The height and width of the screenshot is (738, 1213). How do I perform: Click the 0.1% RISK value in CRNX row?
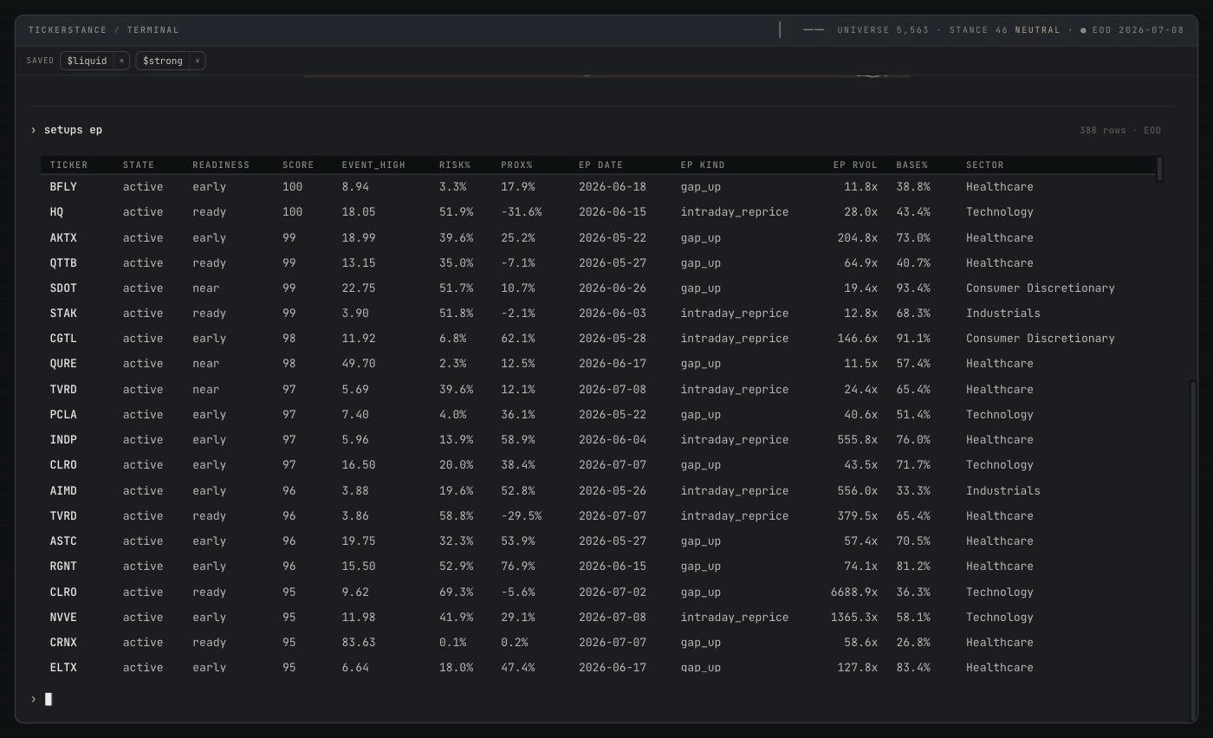click(452, 643)
